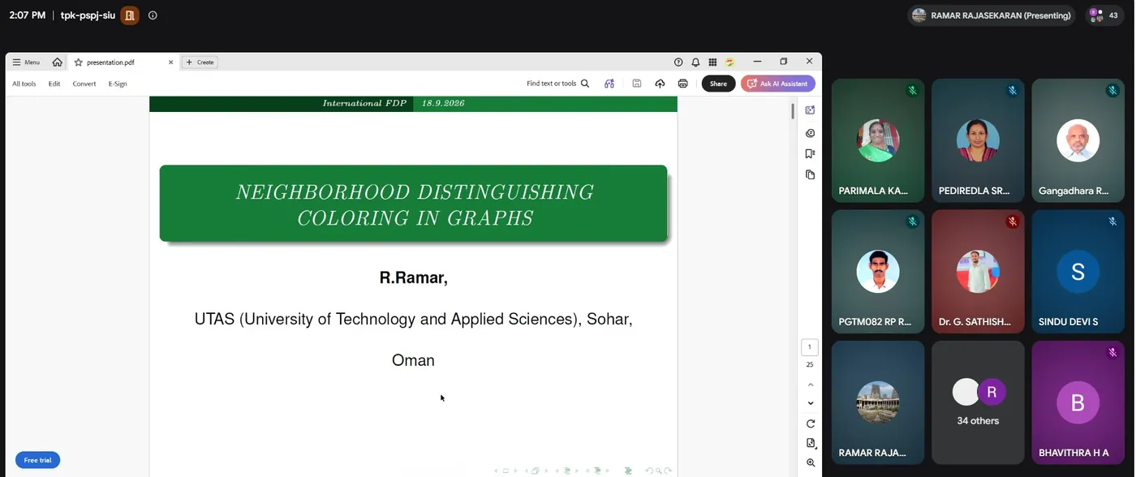Switch to the presentation.pdf tab

click(x=123, y=62)
